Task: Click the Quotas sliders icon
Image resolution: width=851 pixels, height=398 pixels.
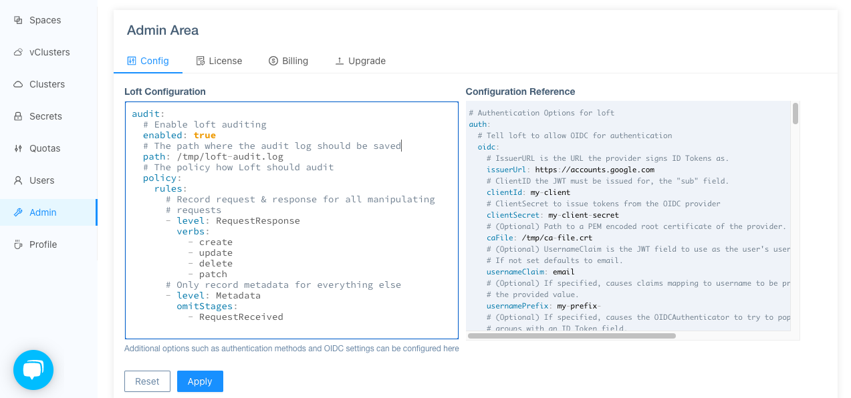Action: point(18,148)
